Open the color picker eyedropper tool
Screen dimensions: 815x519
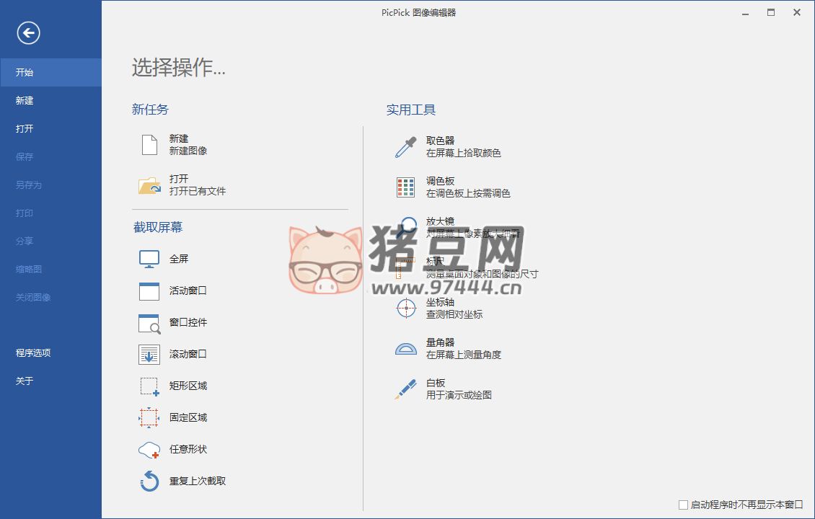pos(406,147)
